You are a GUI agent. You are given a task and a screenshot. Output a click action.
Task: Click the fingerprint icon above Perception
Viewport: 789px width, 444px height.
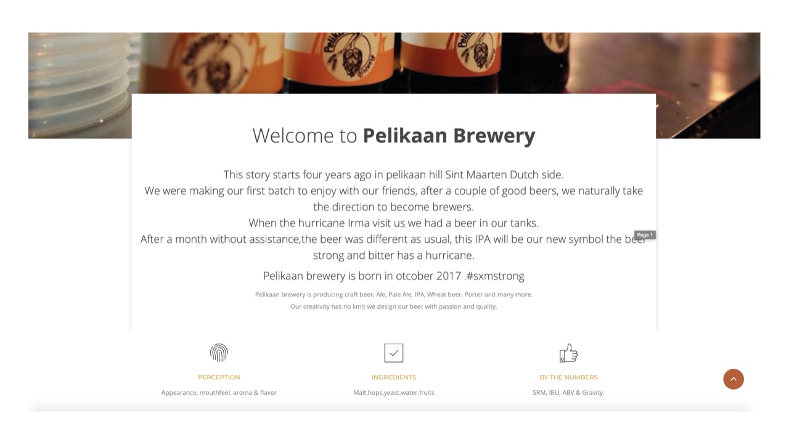click(219, 353)
